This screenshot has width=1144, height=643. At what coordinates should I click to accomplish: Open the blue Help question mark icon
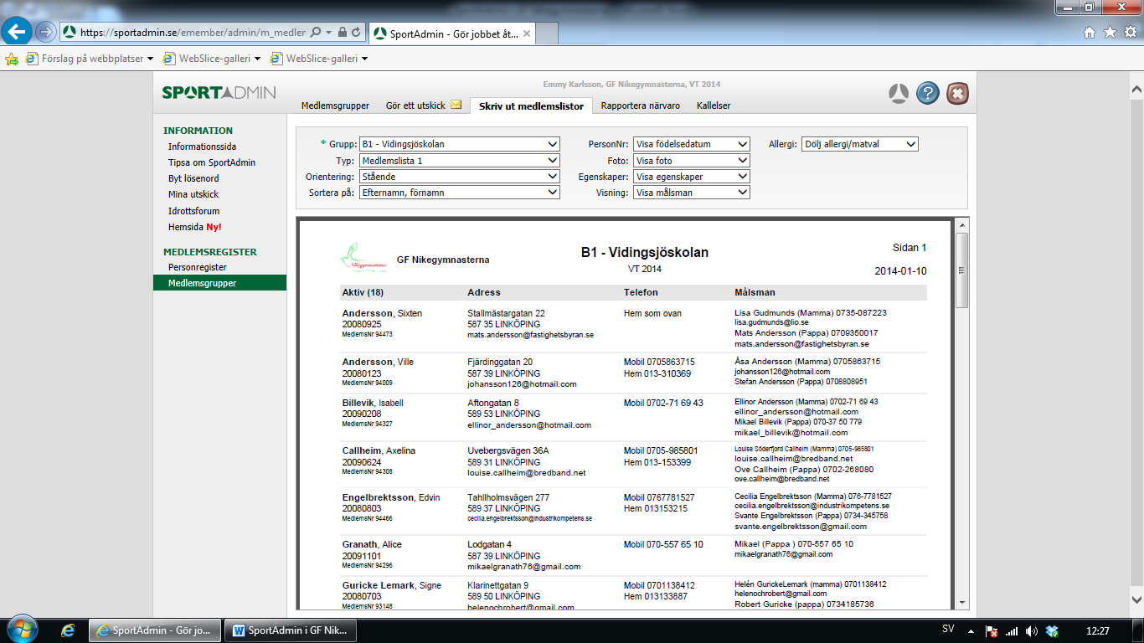click(x=927, y=93)
